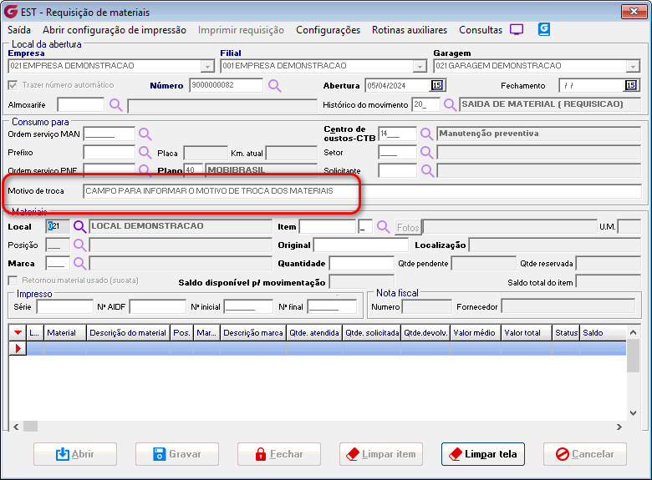The height and width of the screenshot is (480, 652).
Task: Open Local lookup magnifier in Materiais
Action: [x=79, y=226]
